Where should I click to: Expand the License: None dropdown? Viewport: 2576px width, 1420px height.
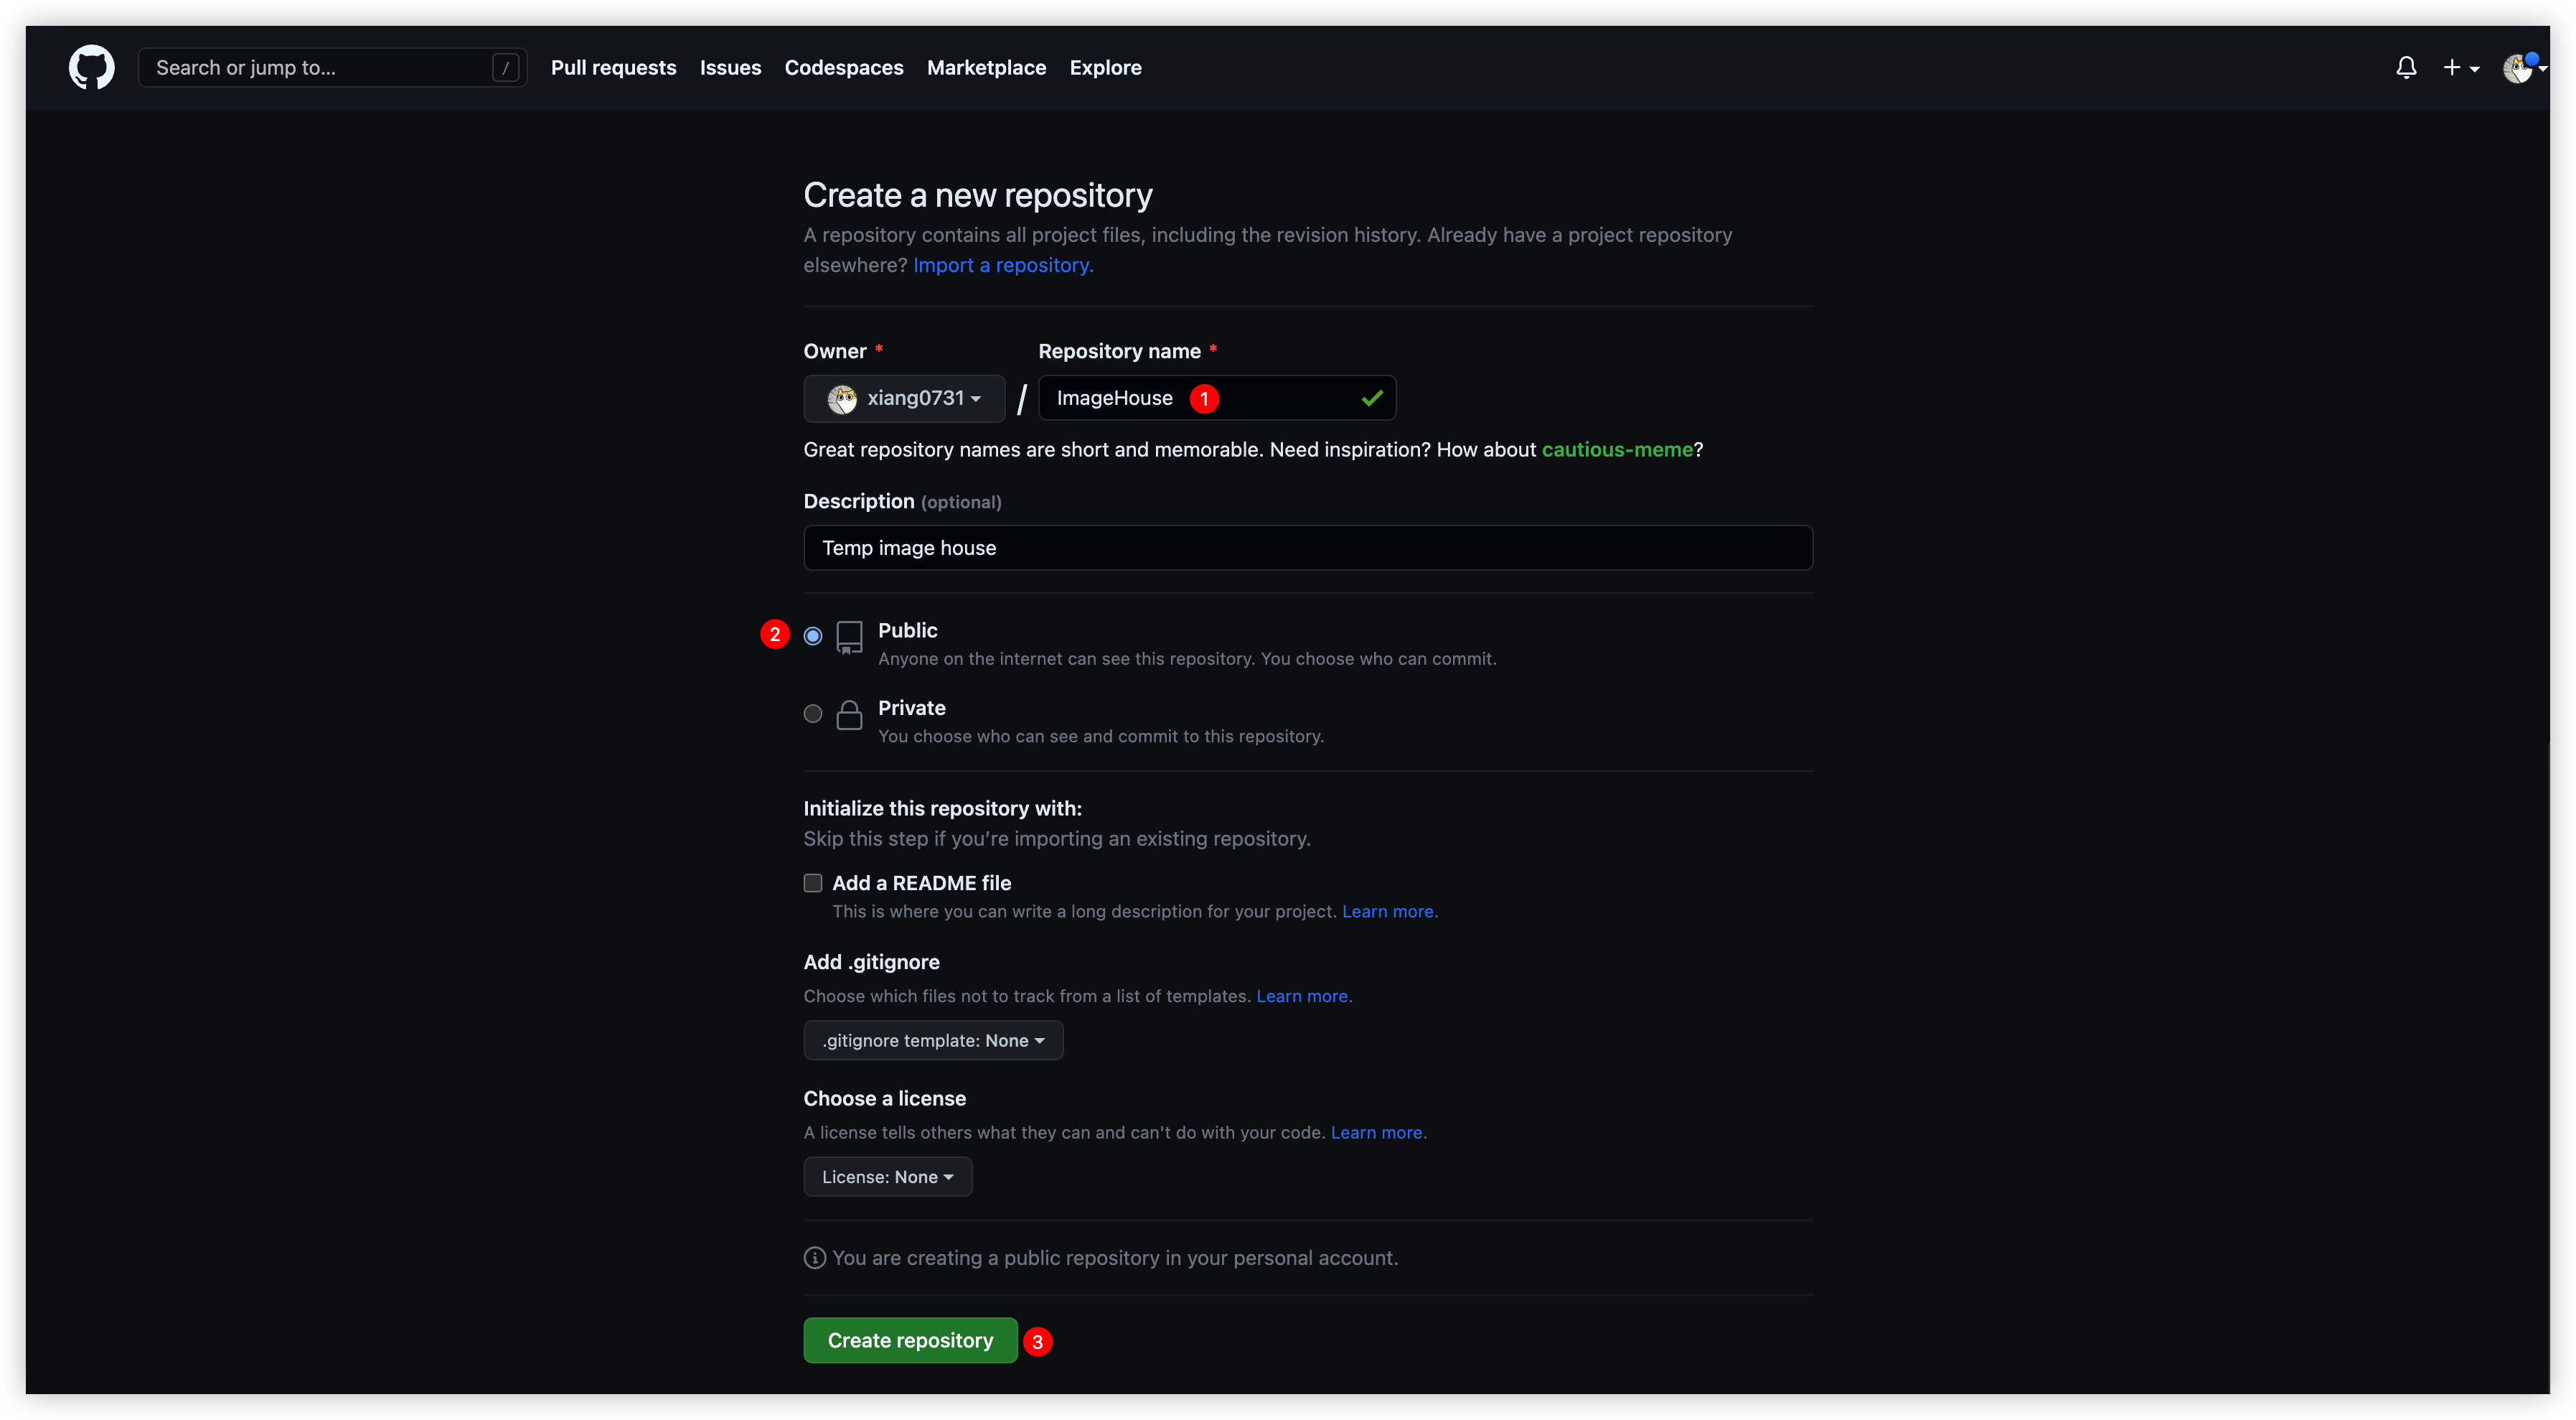click(x=887, y=1177)
